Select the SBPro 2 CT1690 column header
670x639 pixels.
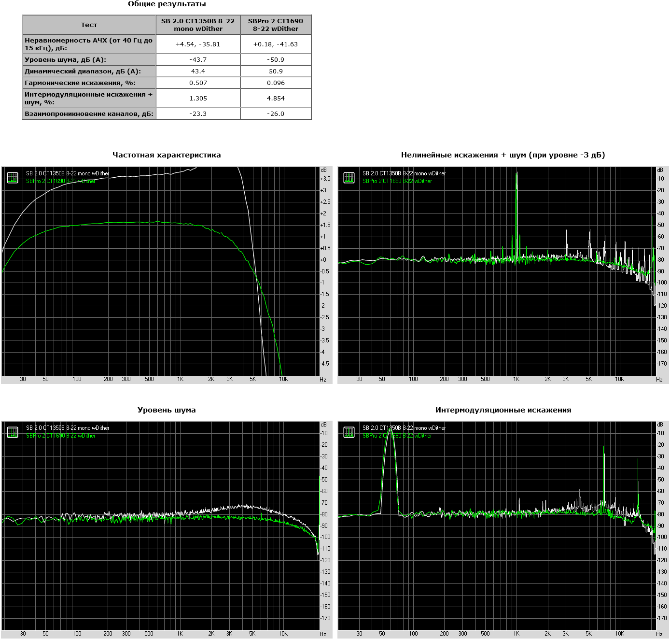coord(276,25)
